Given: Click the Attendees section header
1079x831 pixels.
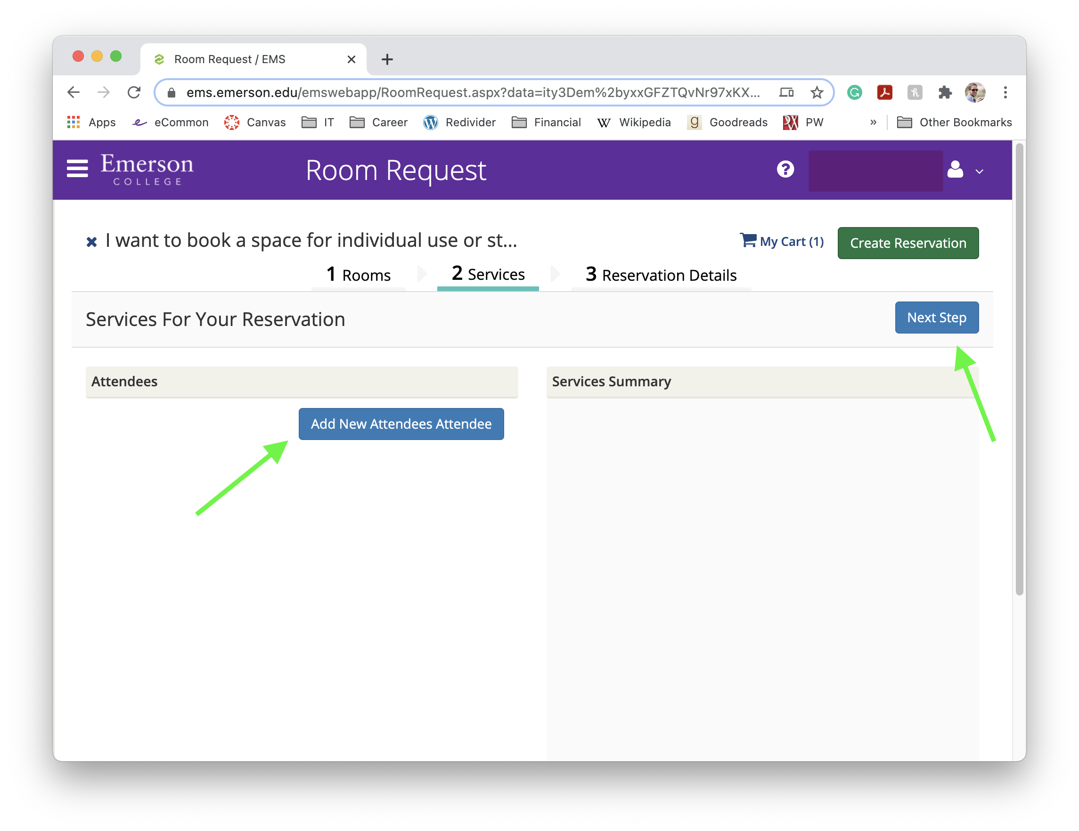Looking at the screenshot, I should click(302, 382).
